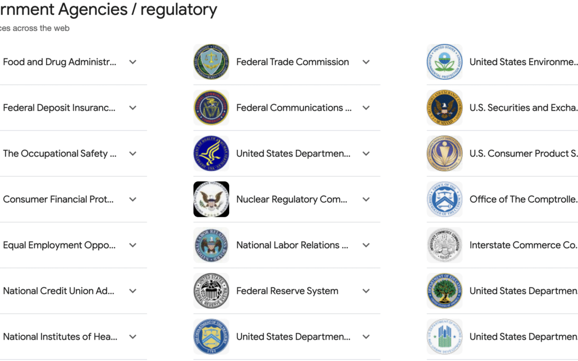
Task: Expand the Food and Drug Administration entry
Action: [x=133, y=62]
